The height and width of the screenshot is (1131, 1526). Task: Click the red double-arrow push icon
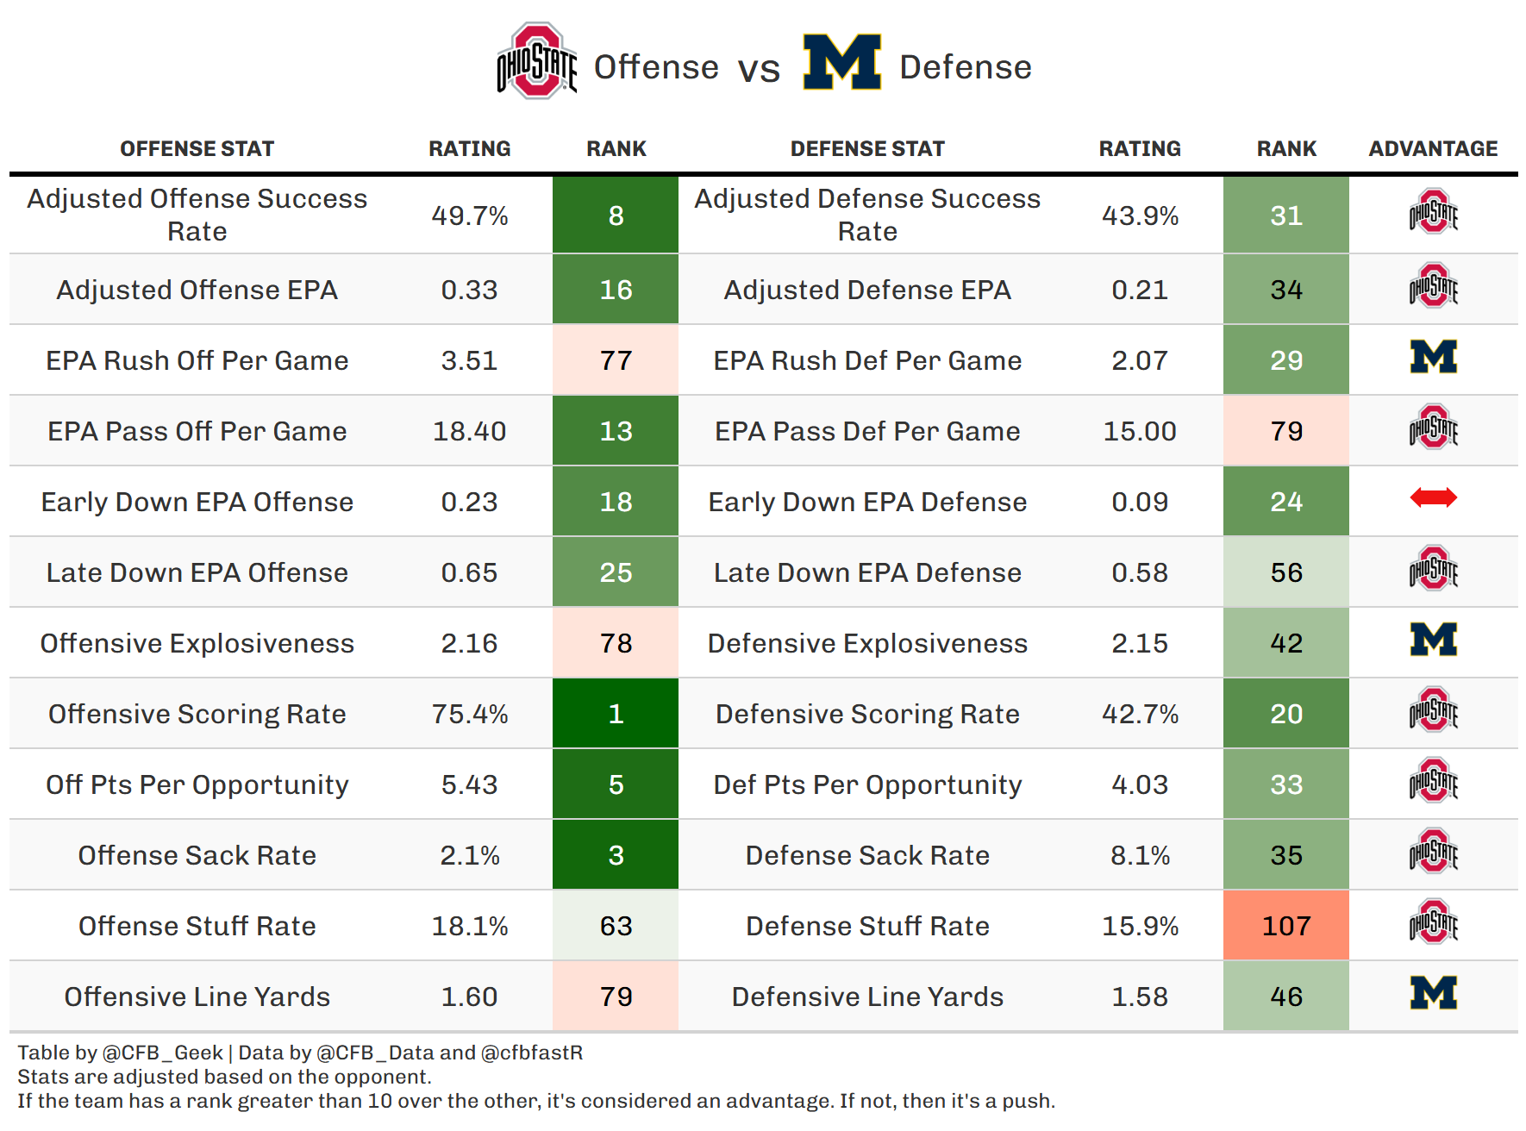[x=1433, y=497]
